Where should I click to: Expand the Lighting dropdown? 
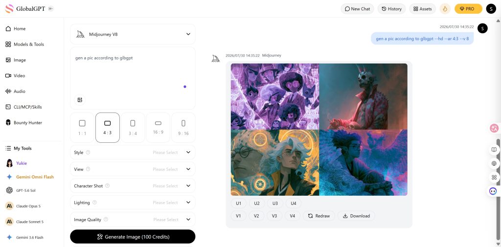(x=133, y=202)
